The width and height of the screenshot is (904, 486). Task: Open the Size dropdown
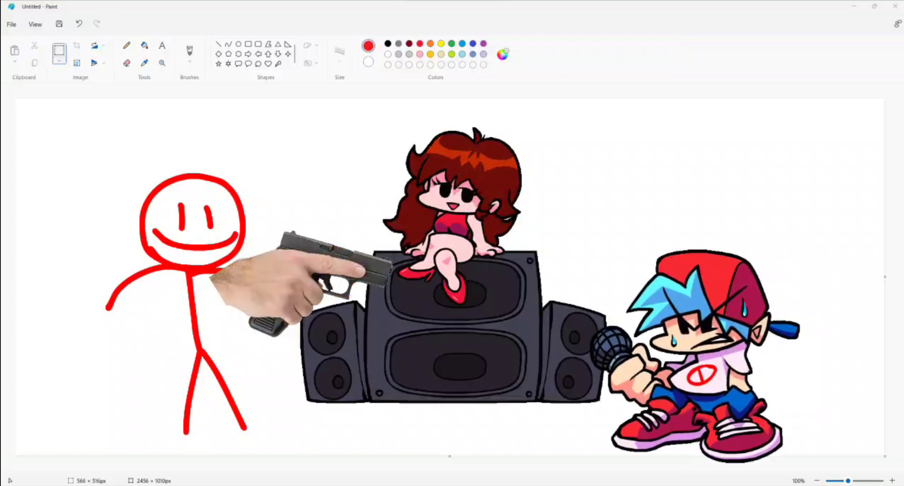point(339,61)
